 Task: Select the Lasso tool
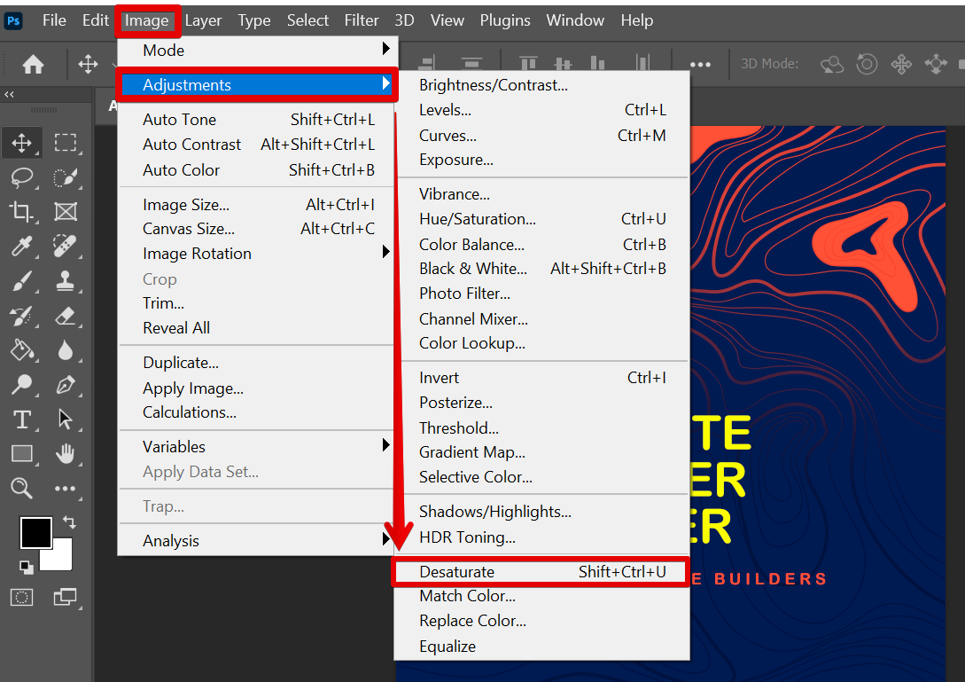[21, 177]
